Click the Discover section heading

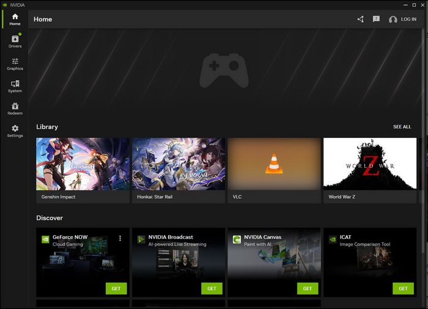pyautogui.click(x=50, y=218)
